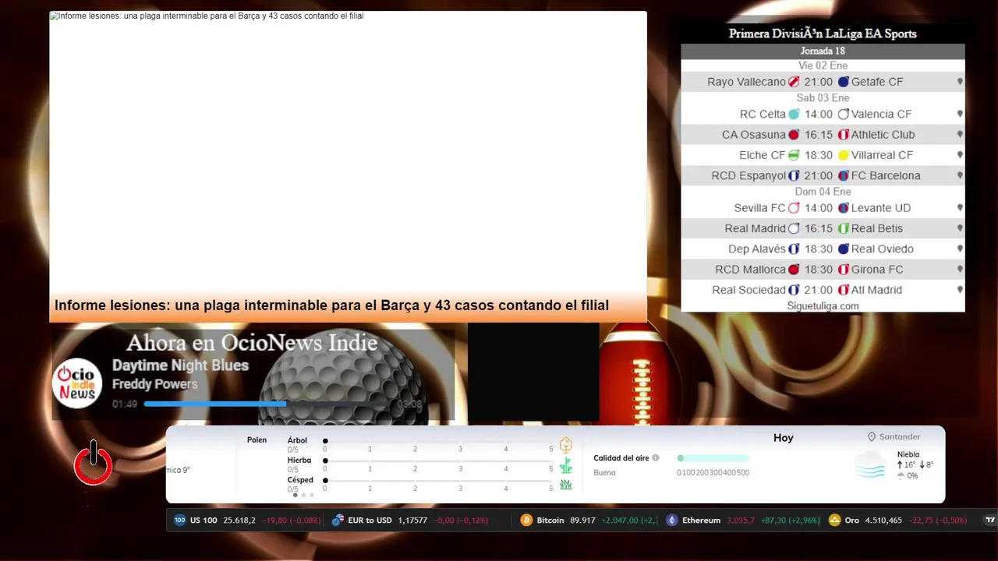Open the Barça injuries report headline
Screen dimensions: 998x561
point(331,305)
